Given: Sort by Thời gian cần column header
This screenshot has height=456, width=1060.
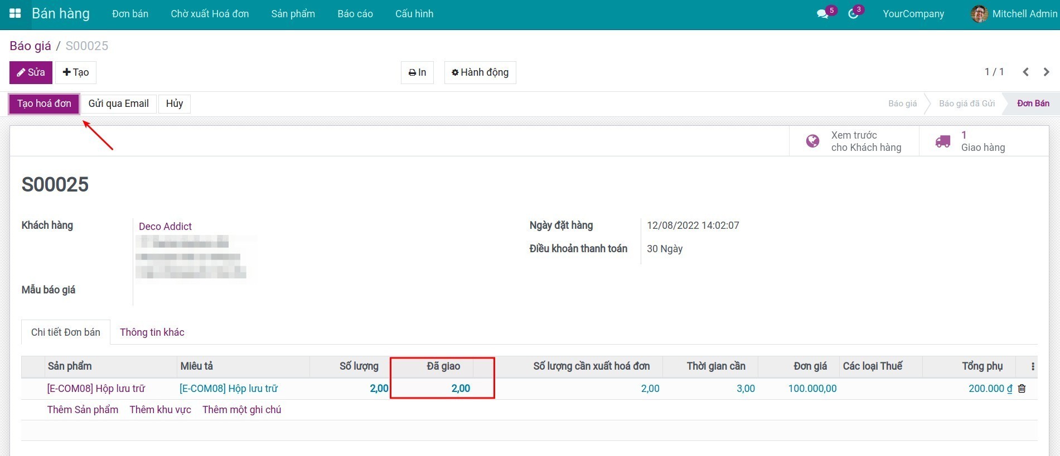Looking at the screenshot, I should point(710,366).
